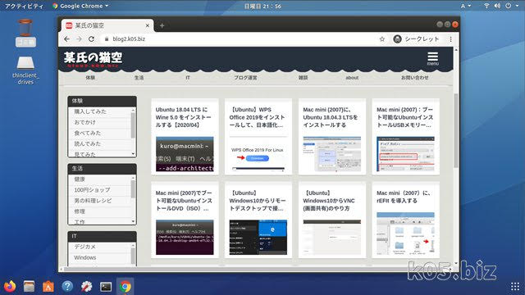Reload the blog2.k05.biz page

click(x=91, y=39)
